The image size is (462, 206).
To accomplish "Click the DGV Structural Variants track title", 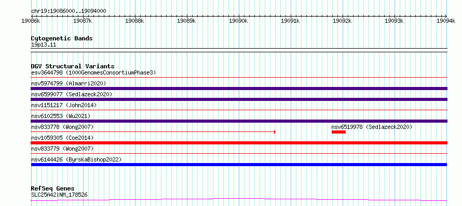I will click(x=73, y=66).
